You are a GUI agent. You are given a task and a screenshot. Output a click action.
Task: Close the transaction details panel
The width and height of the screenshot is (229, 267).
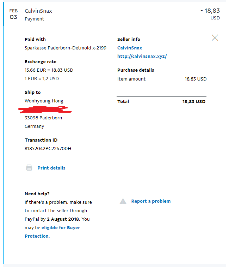215,38
